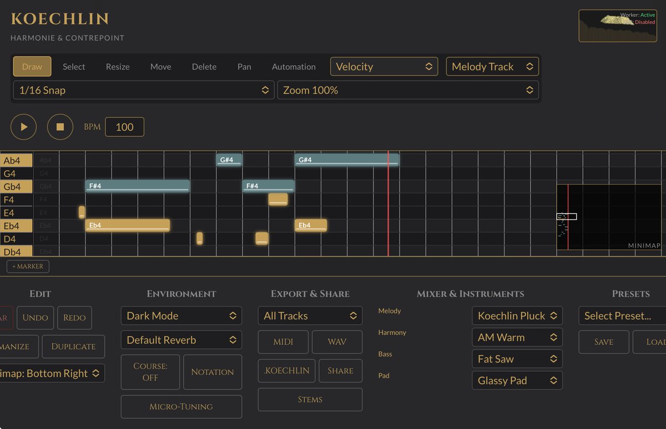Viewport: 666px width, 429px height.
Task: Enable the Pan tool
Action: coord(244,67)
